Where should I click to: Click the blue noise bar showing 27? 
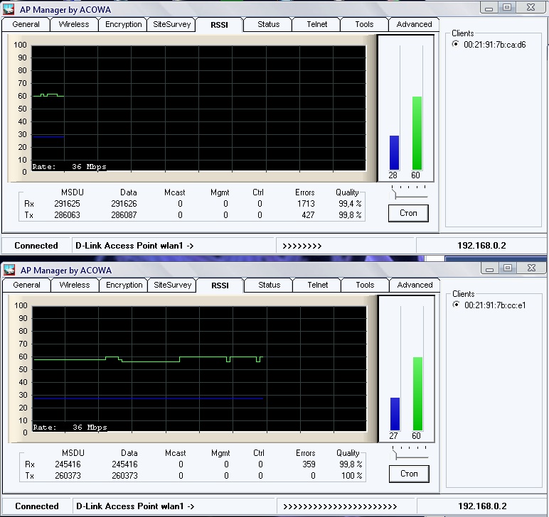pos(395,414)
